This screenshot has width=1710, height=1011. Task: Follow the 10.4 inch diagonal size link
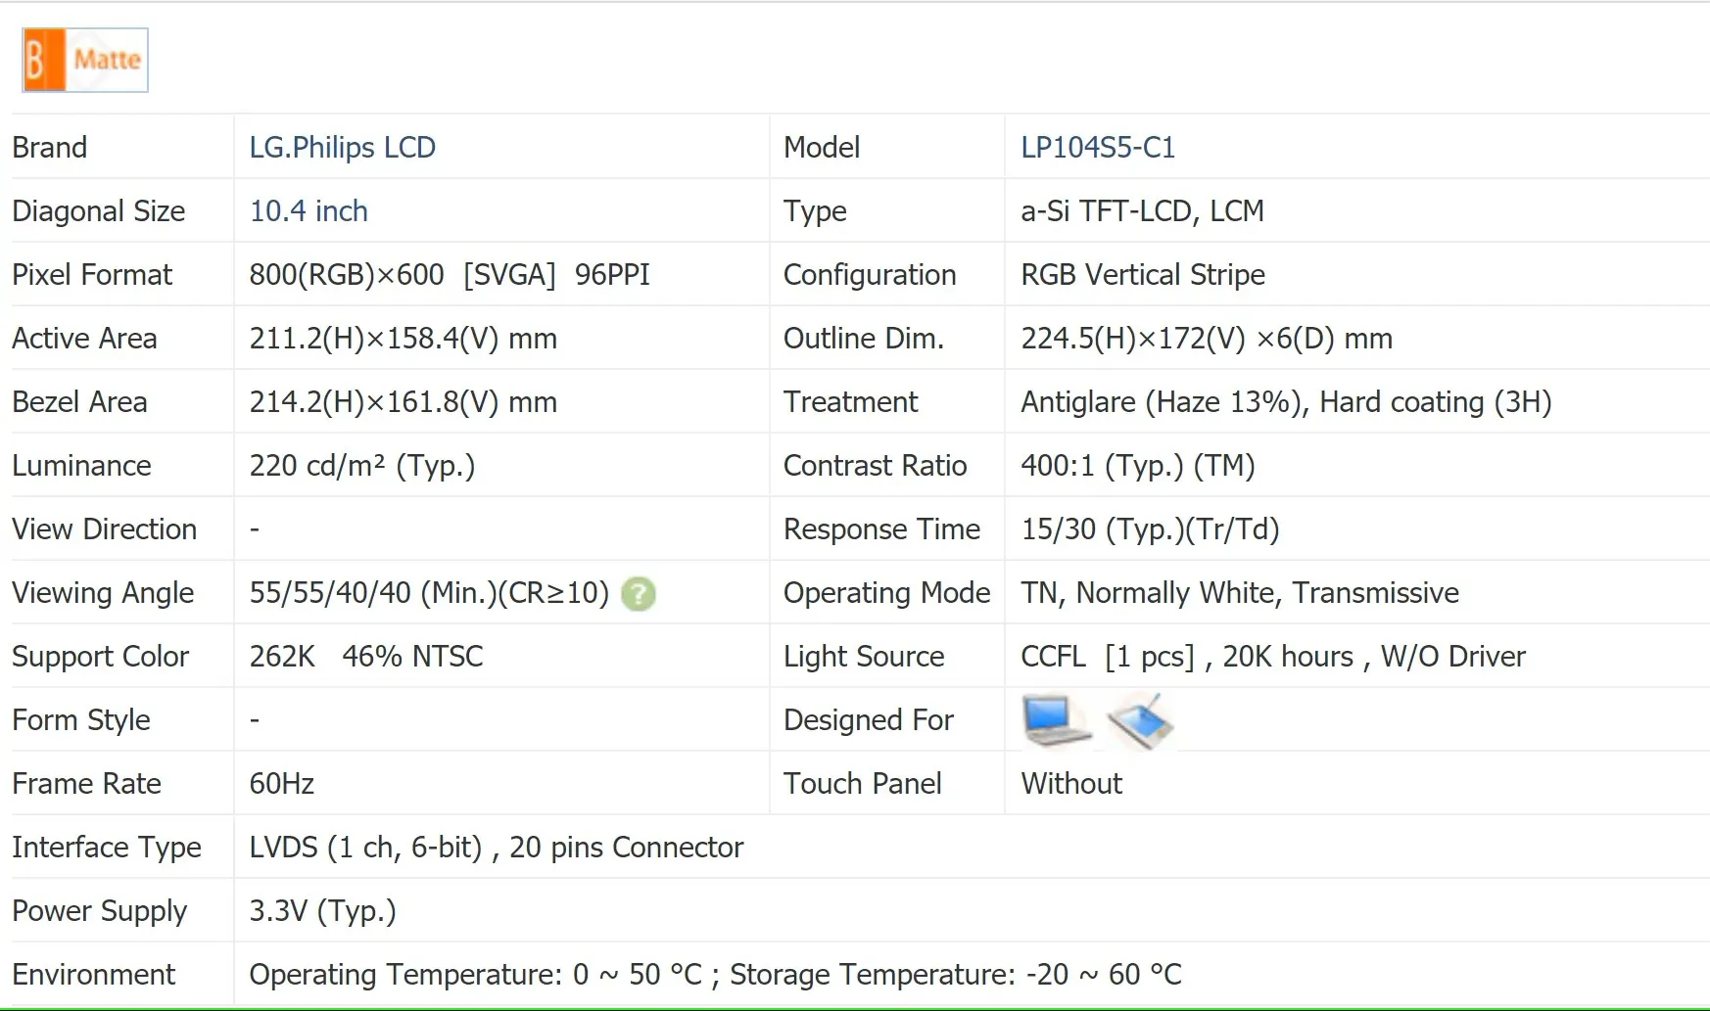(309, 211)
